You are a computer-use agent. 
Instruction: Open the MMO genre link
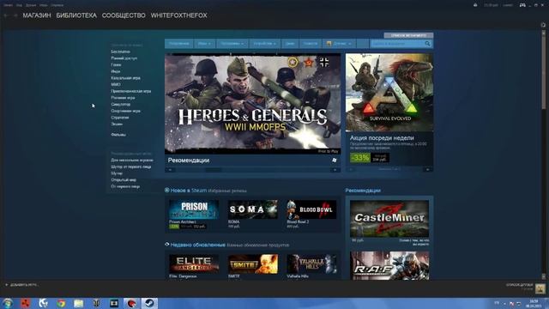click(116, 84)
